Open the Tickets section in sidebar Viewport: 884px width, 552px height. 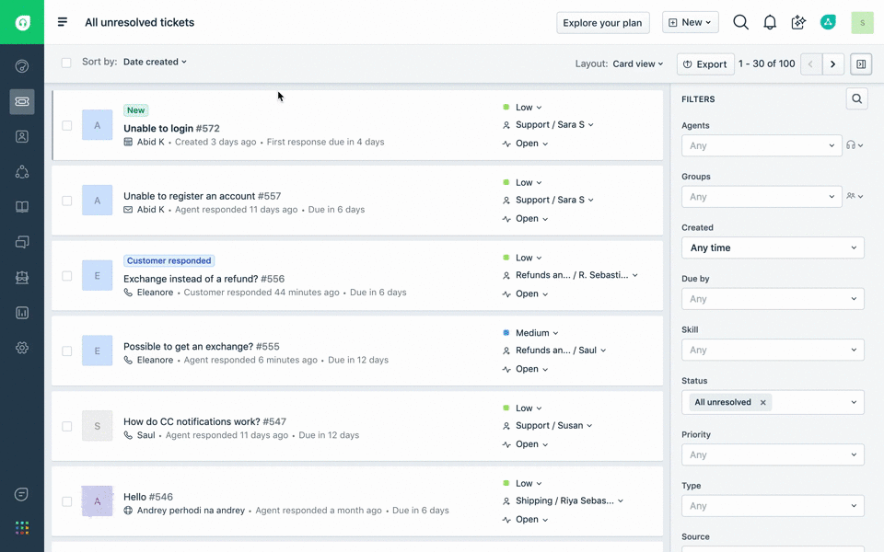[x=22, y=101]
